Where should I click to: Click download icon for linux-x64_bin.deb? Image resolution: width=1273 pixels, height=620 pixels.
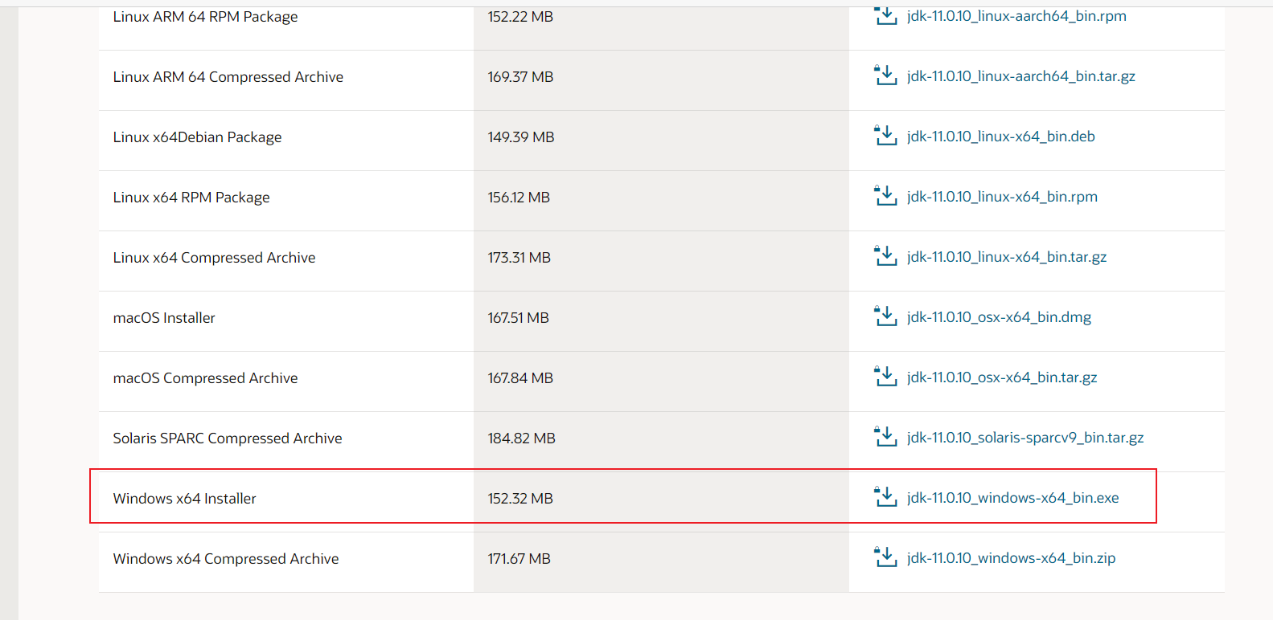click(x=885, y=135)
